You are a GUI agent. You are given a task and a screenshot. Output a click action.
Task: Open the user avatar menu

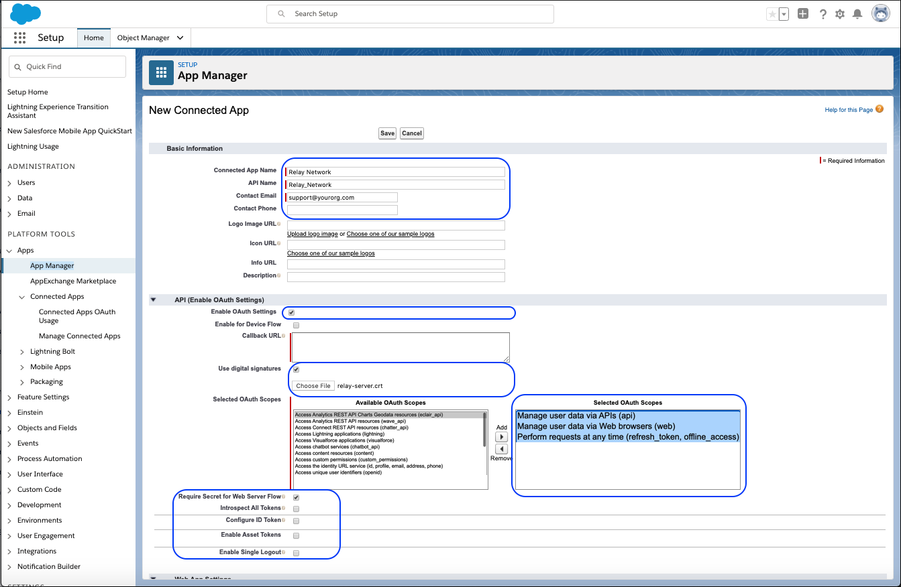point(880,13)
